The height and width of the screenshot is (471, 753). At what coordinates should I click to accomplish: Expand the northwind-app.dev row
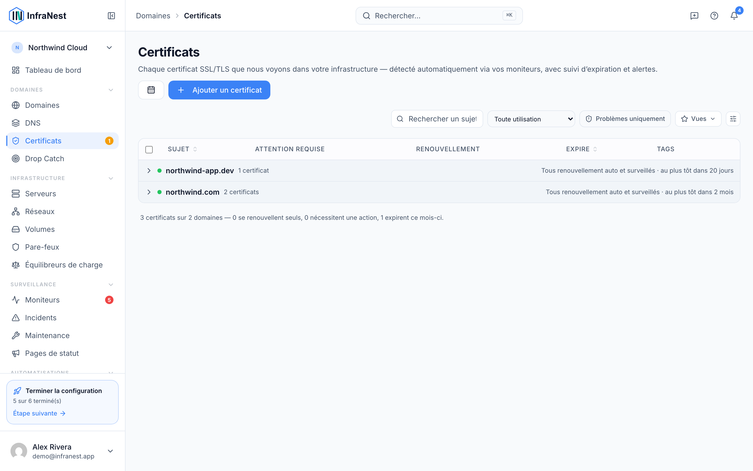(149, 171)
